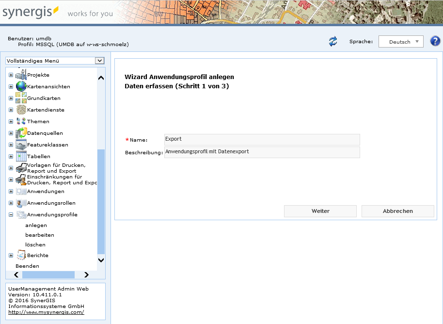The image size is (443, 324).
Task: Open the Vollständiges Menü dropdown
Action: (55, 61)
